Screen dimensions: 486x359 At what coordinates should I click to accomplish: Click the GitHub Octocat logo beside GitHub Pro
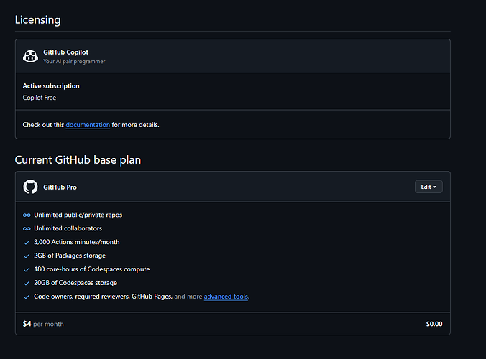[30, 187]
